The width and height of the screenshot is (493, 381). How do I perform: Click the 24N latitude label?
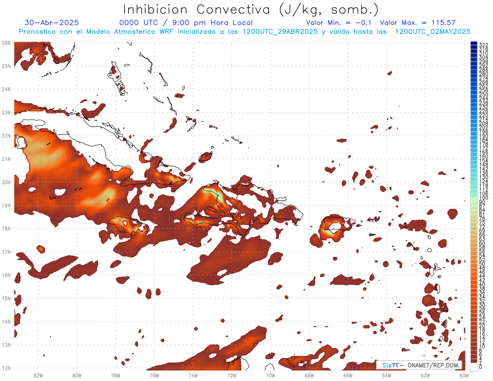[6, 89]
